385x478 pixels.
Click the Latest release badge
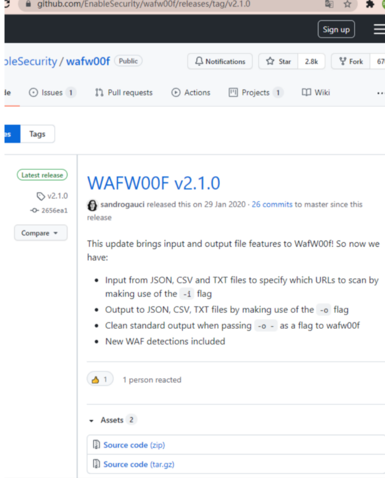click(x=42, y=175)
